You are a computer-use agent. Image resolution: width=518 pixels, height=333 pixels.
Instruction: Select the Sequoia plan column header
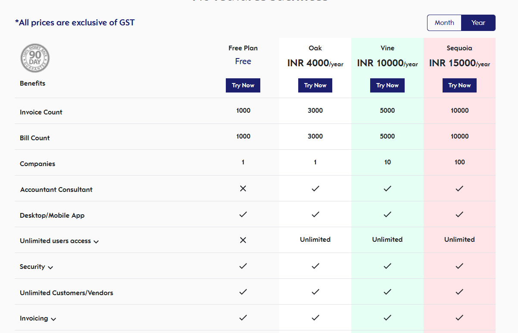(x=459, y=48)
